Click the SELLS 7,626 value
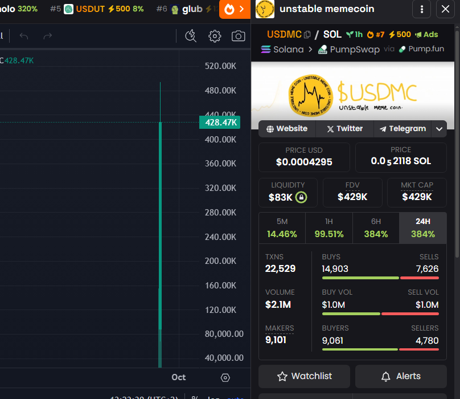The image size is (460, 399). coord(427,269)
